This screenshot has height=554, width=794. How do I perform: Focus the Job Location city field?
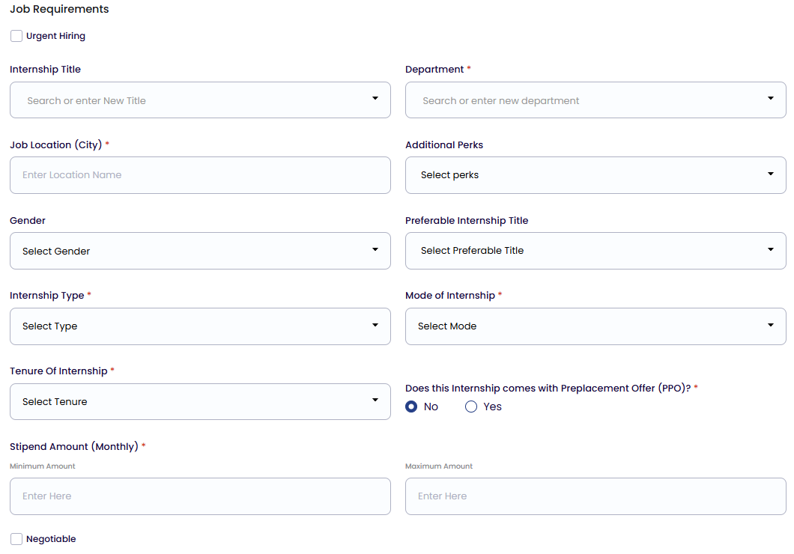[x=200, y=175]
